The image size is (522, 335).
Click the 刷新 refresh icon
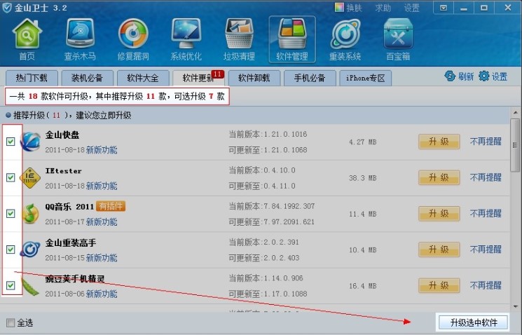[450, 76]
